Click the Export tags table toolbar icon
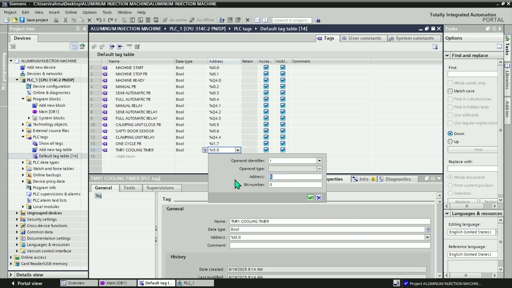This screenshot has width=512, height=288. click(112, 46)
